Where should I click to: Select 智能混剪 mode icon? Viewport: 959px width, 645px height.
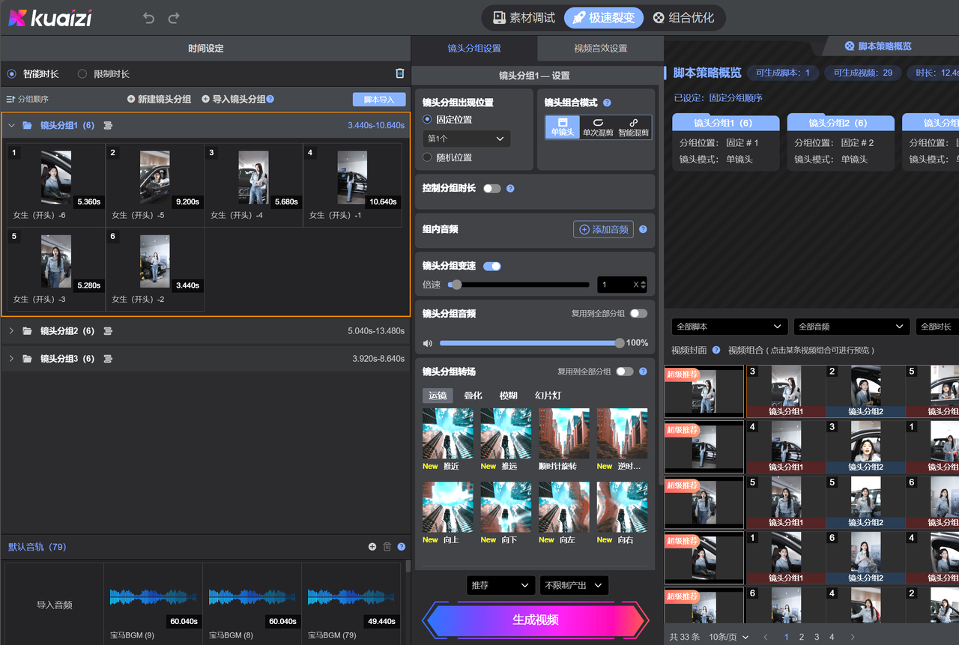pos(634,127)
